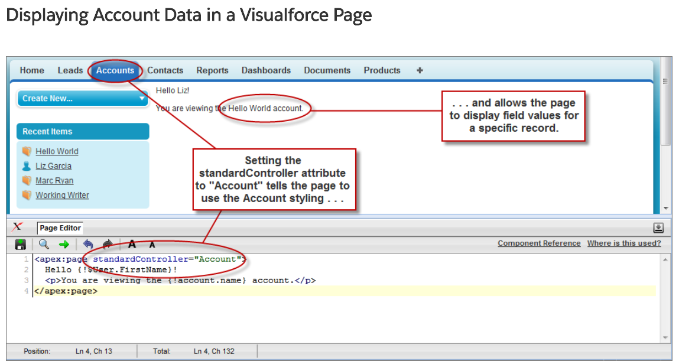
Task: Open the Component Reference link
Action: coord(539,243)
